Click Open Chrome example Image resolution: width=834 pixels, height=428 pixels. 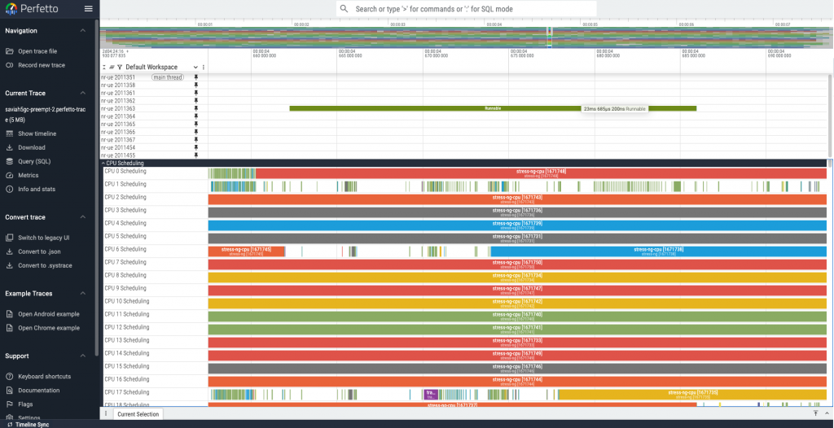pyautogui.click(x=49, y=328)
